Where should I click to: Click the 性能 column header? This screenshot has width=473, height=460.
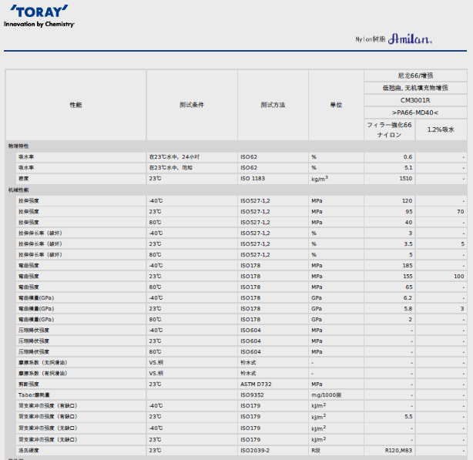pos(75,105)
